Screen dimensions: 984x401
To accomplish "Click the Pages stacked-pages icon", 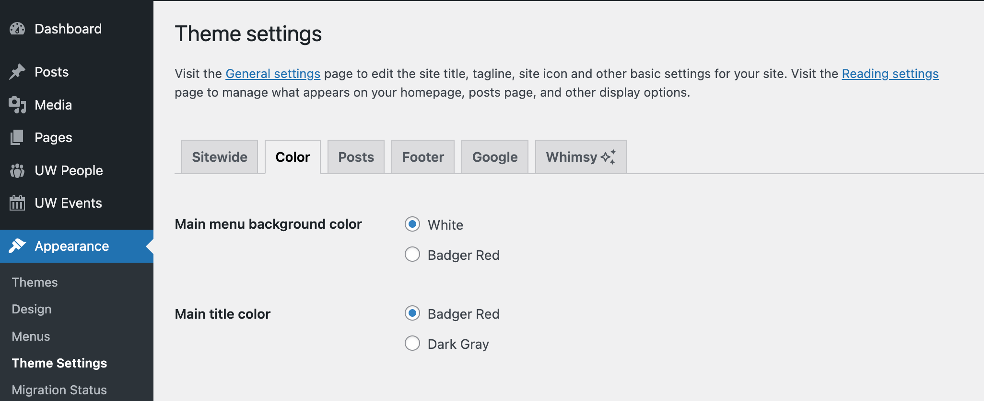I will 17,137.
